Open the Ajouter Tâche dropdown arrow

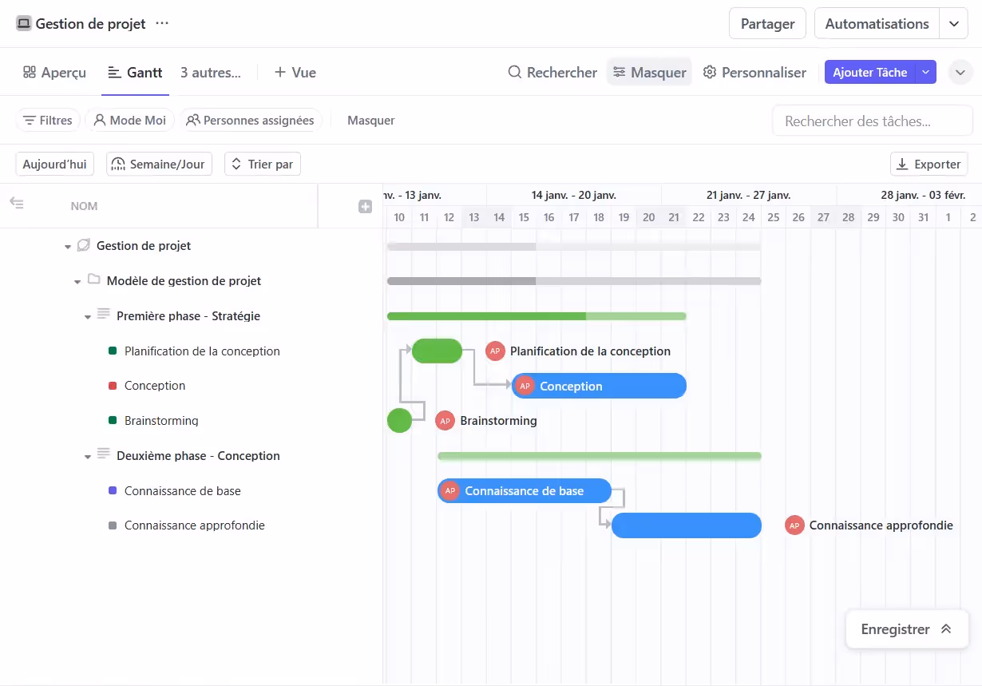(926, 72)
